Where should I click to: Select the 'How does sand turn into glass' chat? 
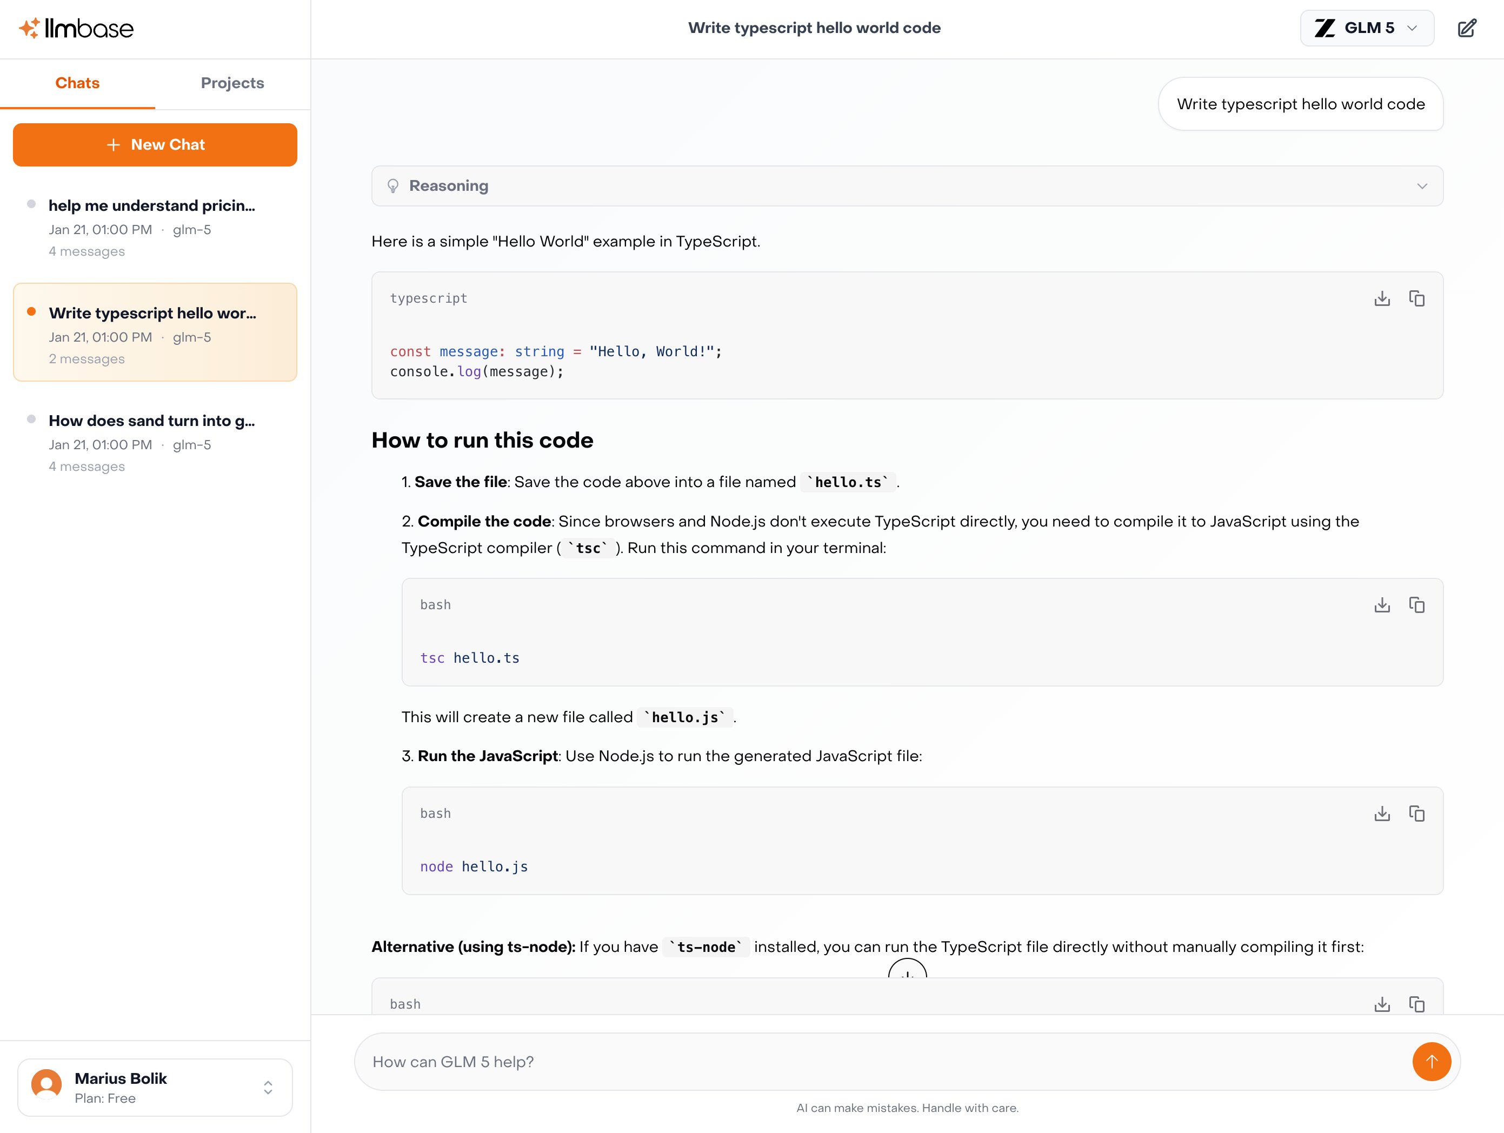click(151, 421)
